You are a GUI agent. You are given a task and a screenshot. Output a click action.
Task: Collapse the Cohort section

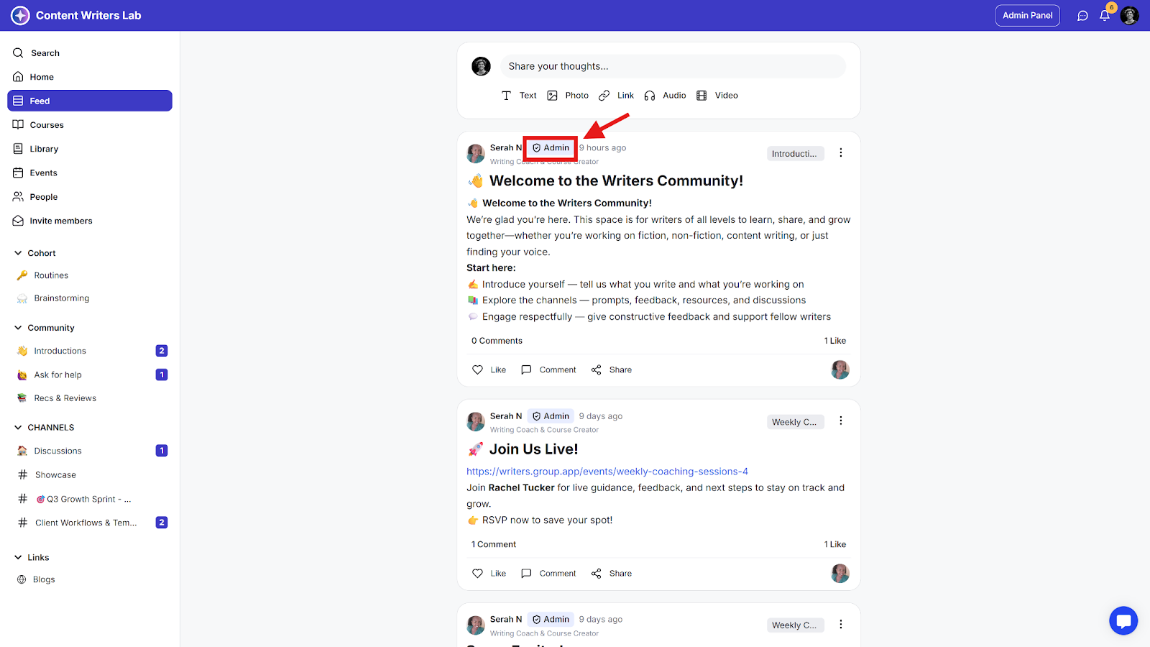(x=18, y=253)
